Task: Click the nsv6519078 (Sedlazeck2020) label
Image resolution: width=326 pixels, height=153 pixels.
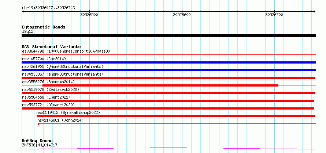Action: 51,89
